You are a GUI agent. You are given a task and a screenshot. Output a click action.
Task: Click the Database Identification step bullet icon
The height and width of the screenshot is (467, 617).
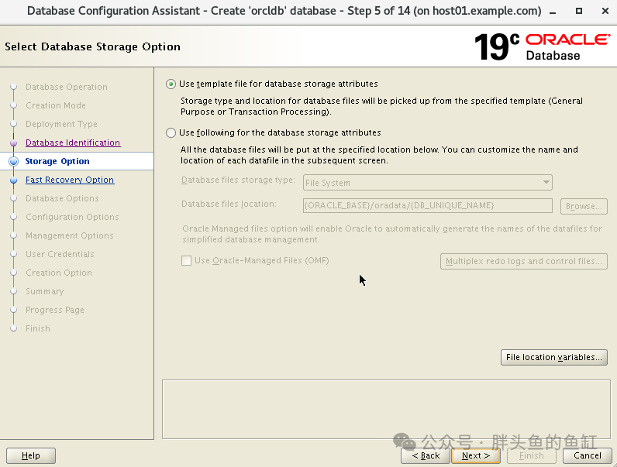coord(13,143)
